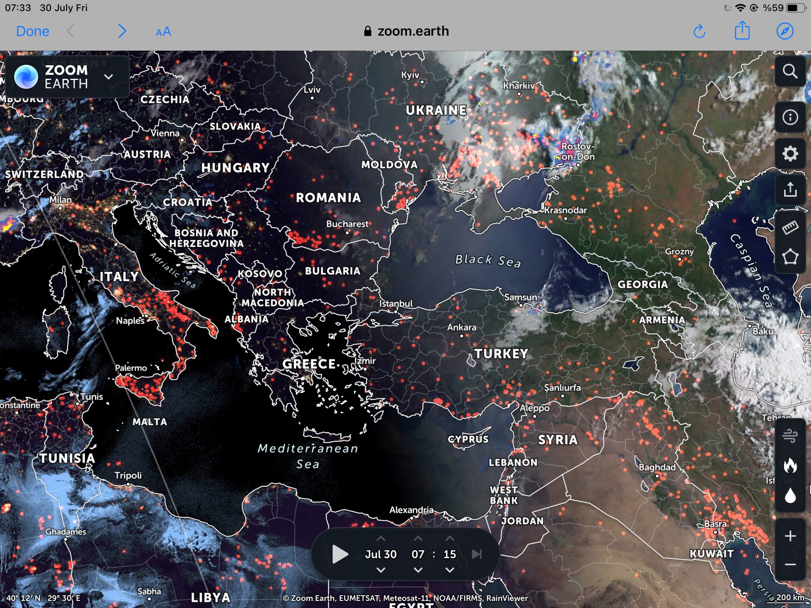Open the map search magnifier

click(x=790, y=71)
